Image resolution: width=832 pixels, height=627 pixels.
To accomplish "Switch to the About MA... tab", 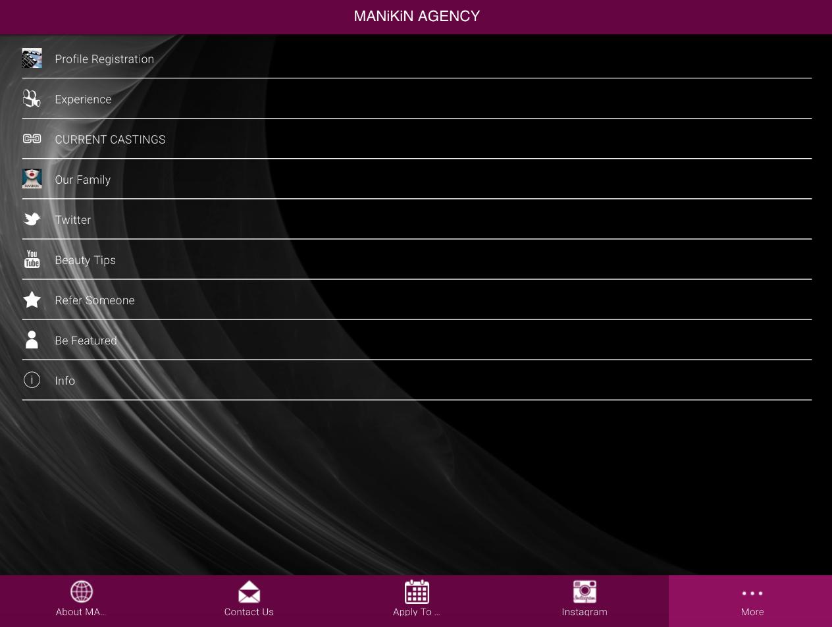I will (81, 600).
